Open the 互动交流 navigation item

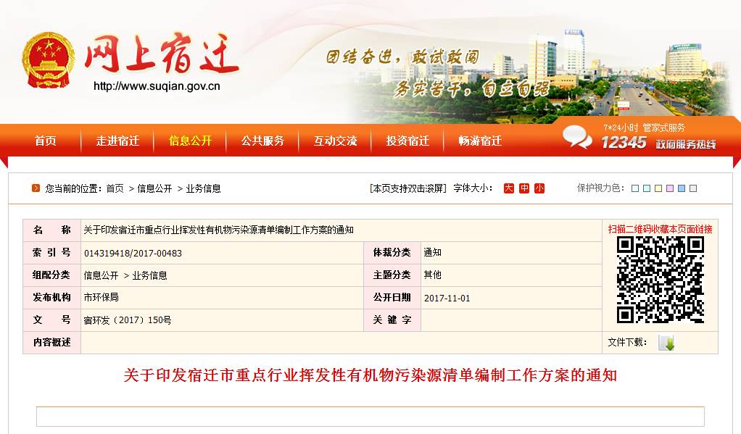[x=335, y=141]
